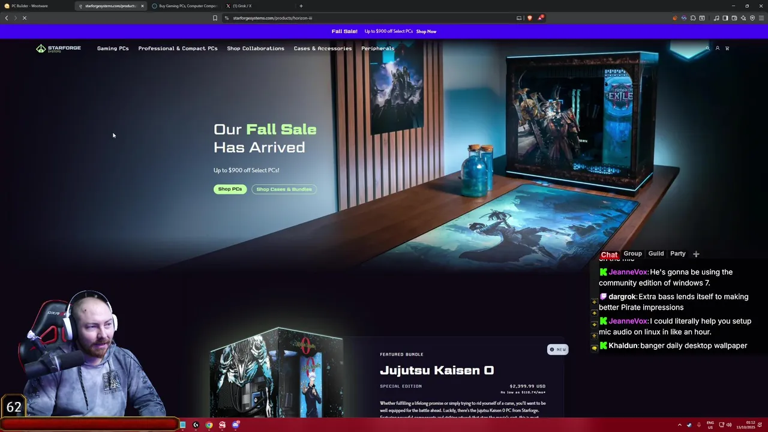Open the site search icon
Screen dimensions: 768x432
pyautogui.click(x=707, y=48)
